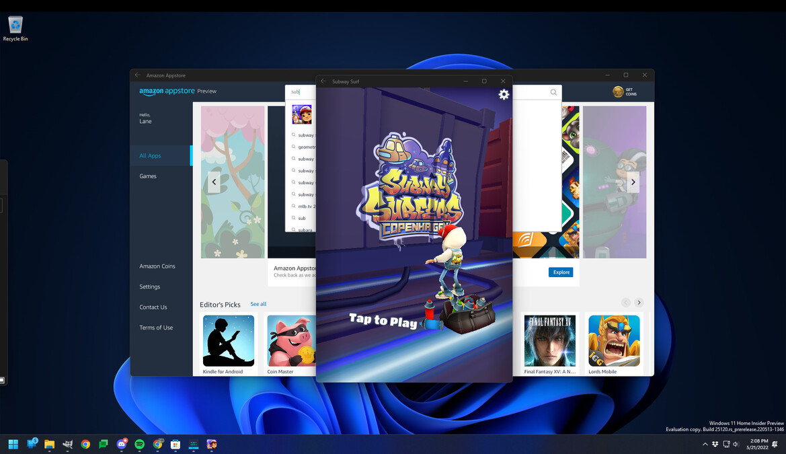Open Microsoft Store from the taskbar
This screenshot has width=786, height=454.
click(175, 444)
